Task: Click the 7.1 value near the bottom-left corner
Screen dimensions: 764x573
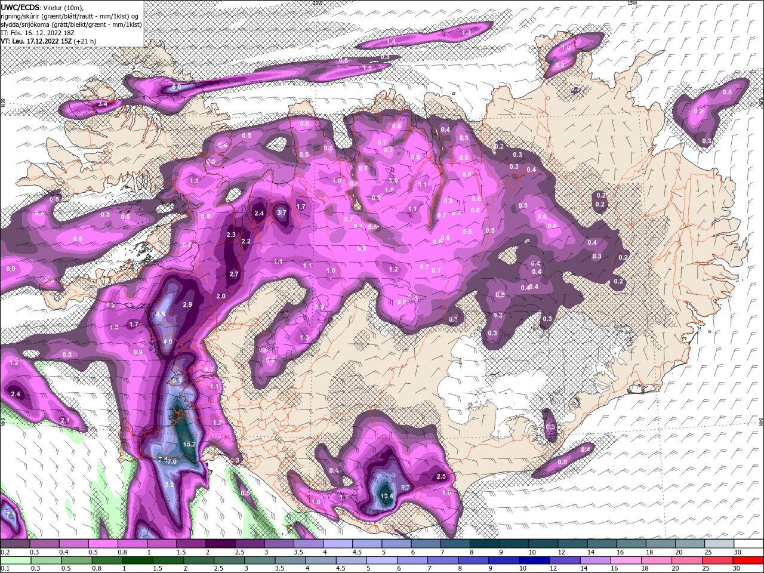Action: pyautogui.click(x=10, y=515)
